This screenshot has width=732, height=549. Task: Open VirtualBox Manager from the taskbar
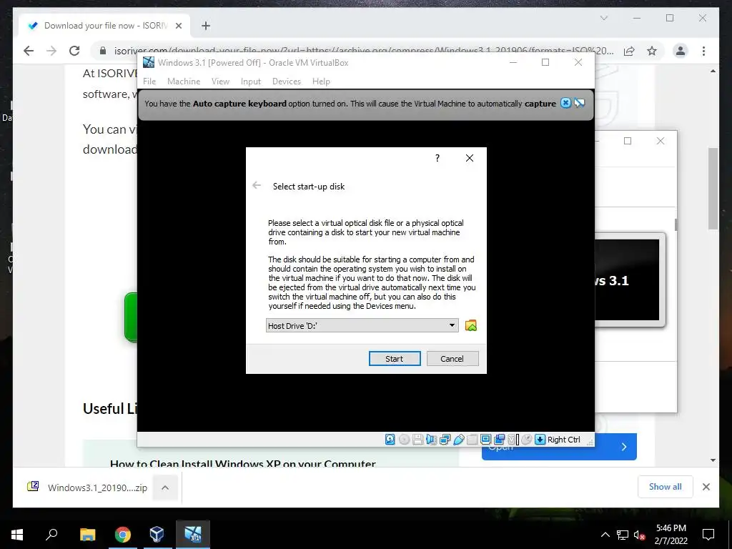157,535
